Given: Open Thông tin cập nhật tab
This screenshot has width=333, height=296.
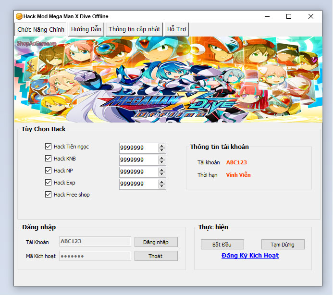Looking at the screenshot, I should [x=134, y=29].
